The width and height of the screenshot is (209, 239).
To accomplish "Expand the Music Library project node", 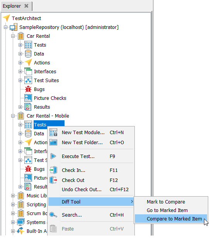I will click(x=13, y=196).
